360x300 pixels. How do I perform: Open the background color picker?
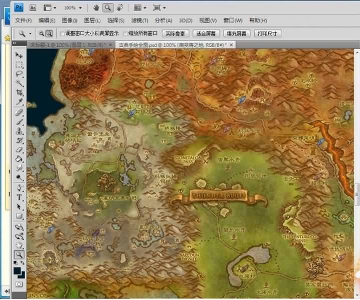point(22,275)
